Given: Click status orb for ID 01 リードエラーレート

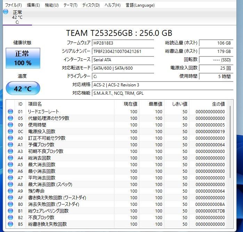Looking at the screenshot, I should pyautogui.click(x=10, y=111).
